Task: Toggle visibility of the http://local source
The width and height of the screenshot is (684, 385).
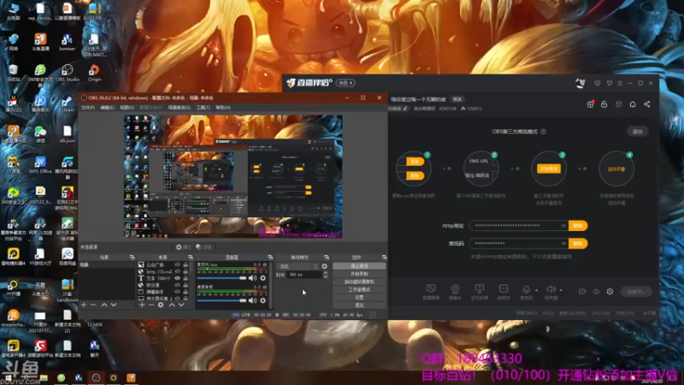Action: [177, 271]
